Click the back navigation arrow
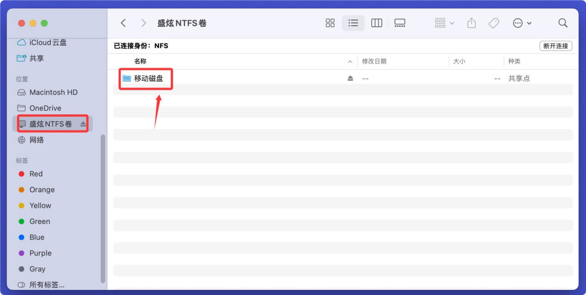The height and width of the screenshot is (295, 586). pyautogui.click(x=123, y=23)
